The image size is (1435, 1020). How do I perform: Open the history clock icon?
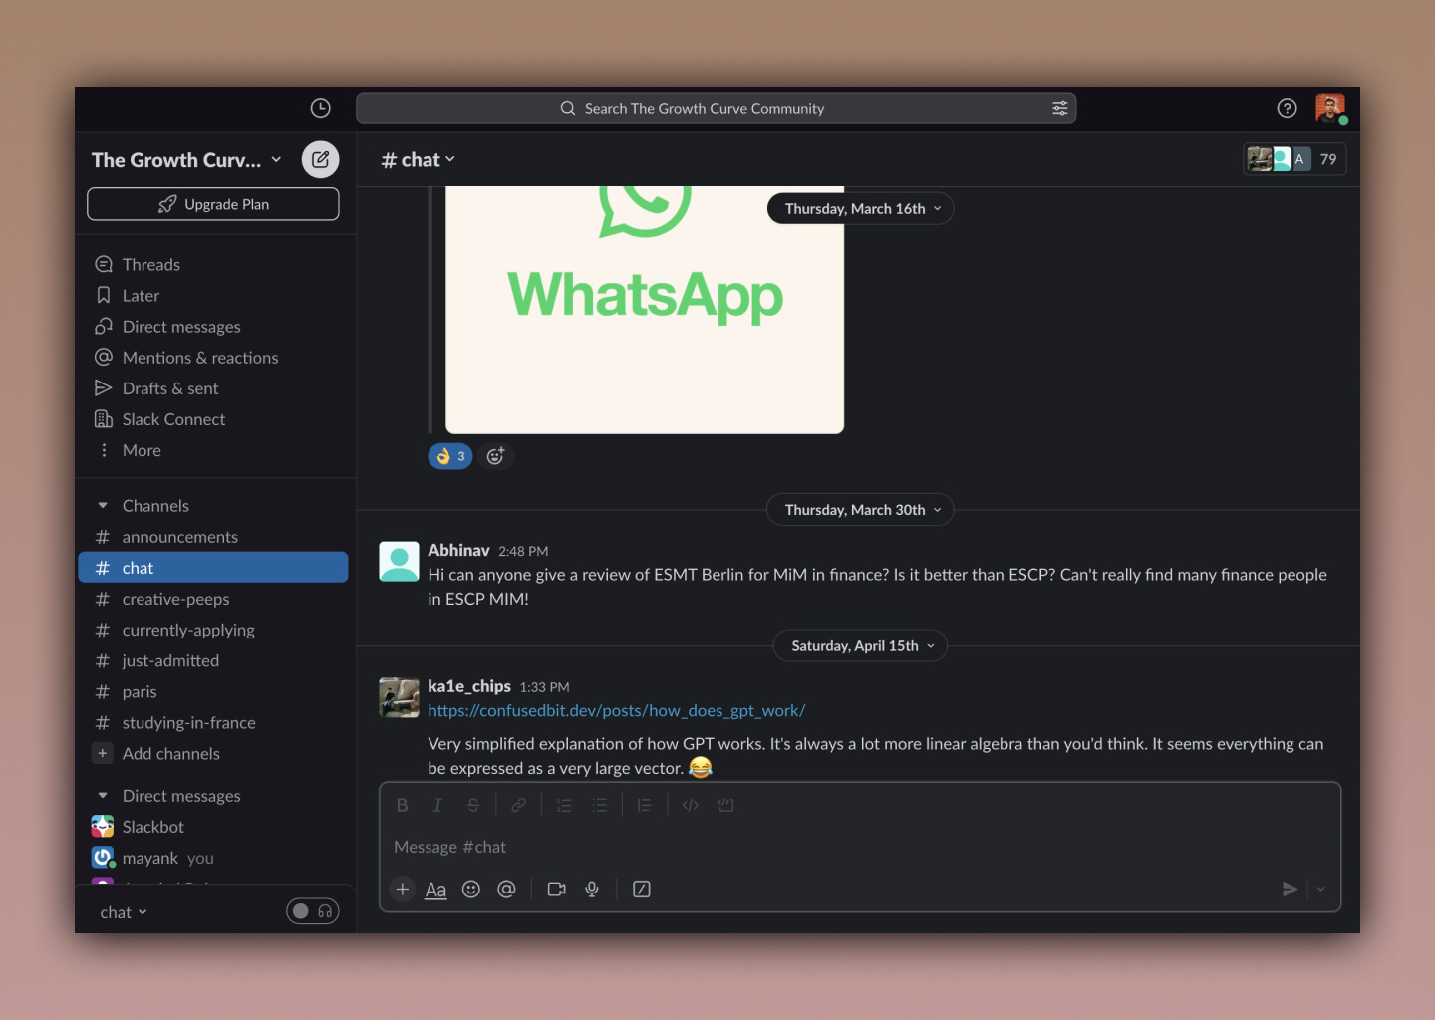pyautogui.click(x=320, y=108)
